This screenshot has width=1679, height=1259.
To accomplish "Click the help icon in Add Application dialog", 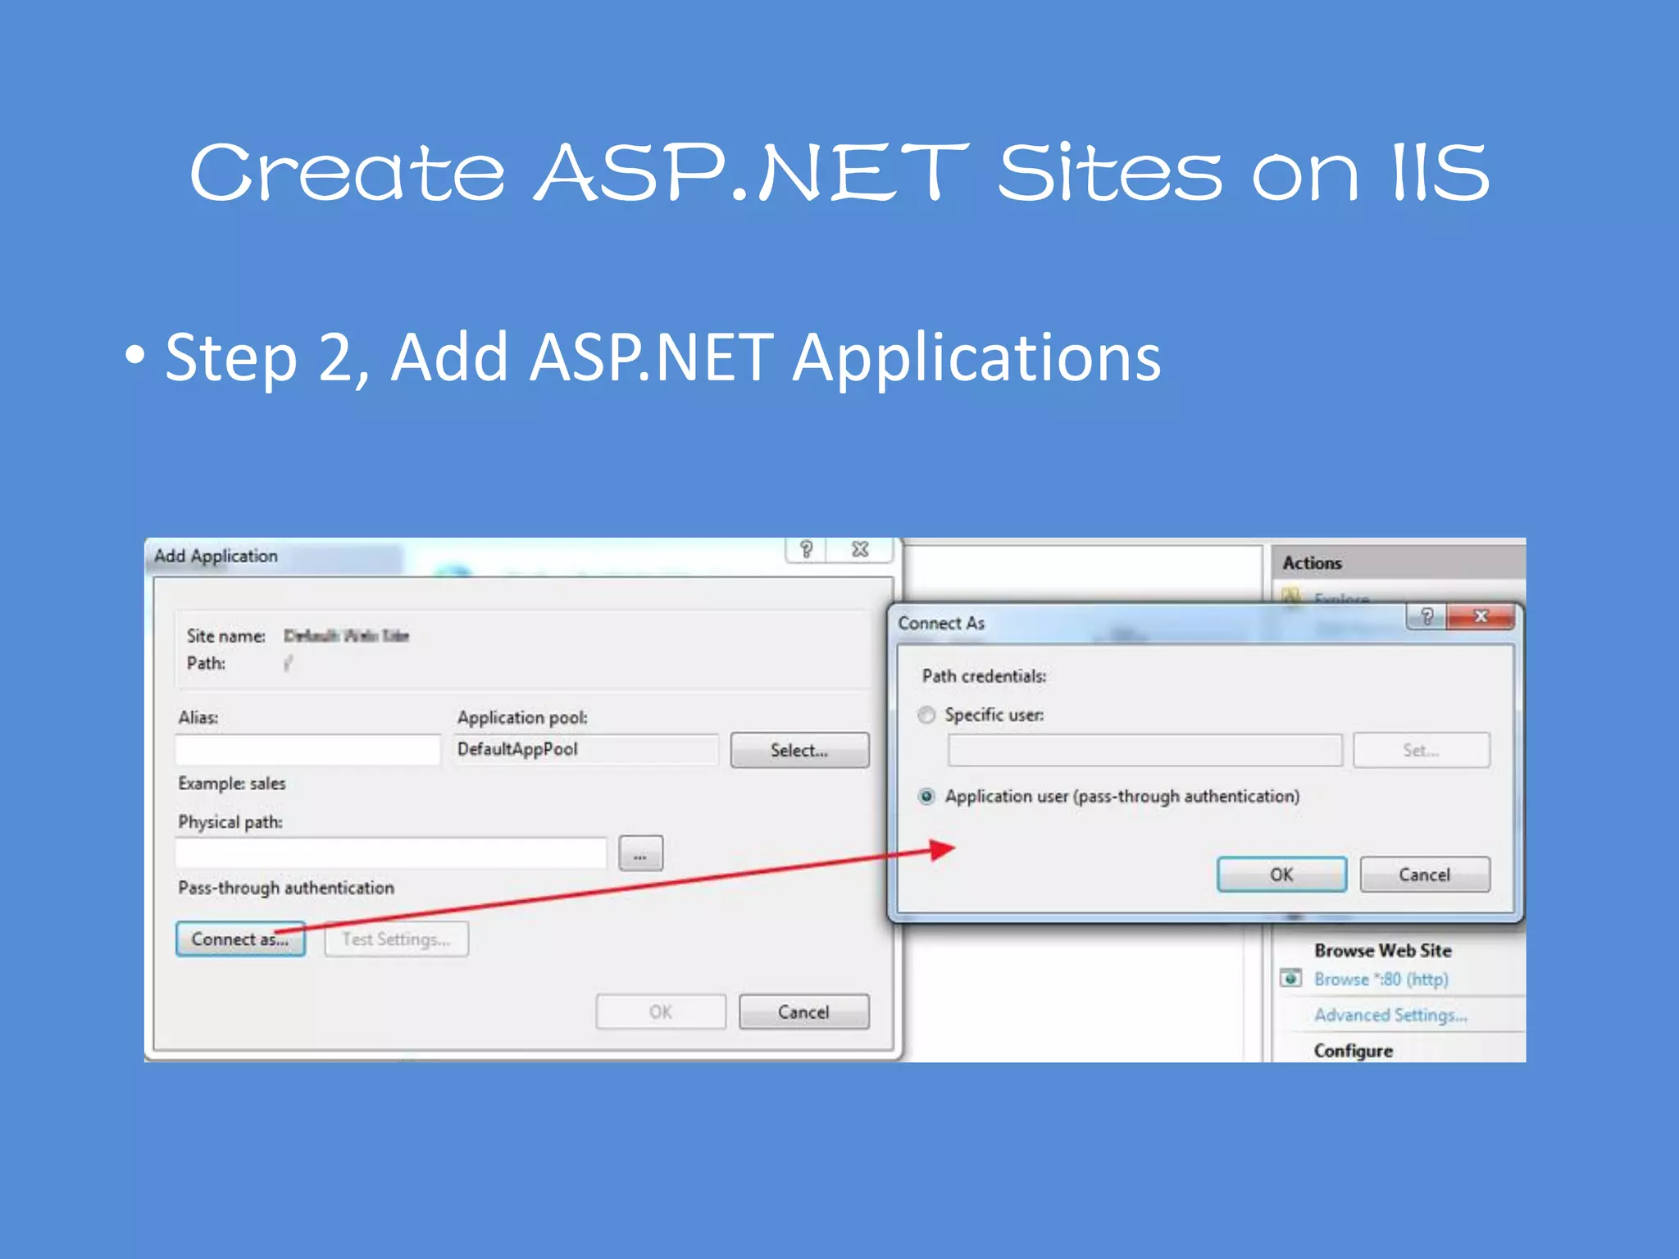I will (x=806, y=549).
